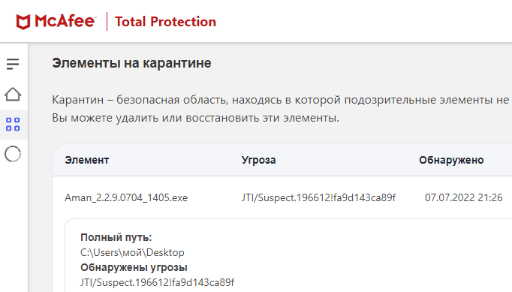
Task: Click the McAfee wordmark text
Action: coord(65,21)
